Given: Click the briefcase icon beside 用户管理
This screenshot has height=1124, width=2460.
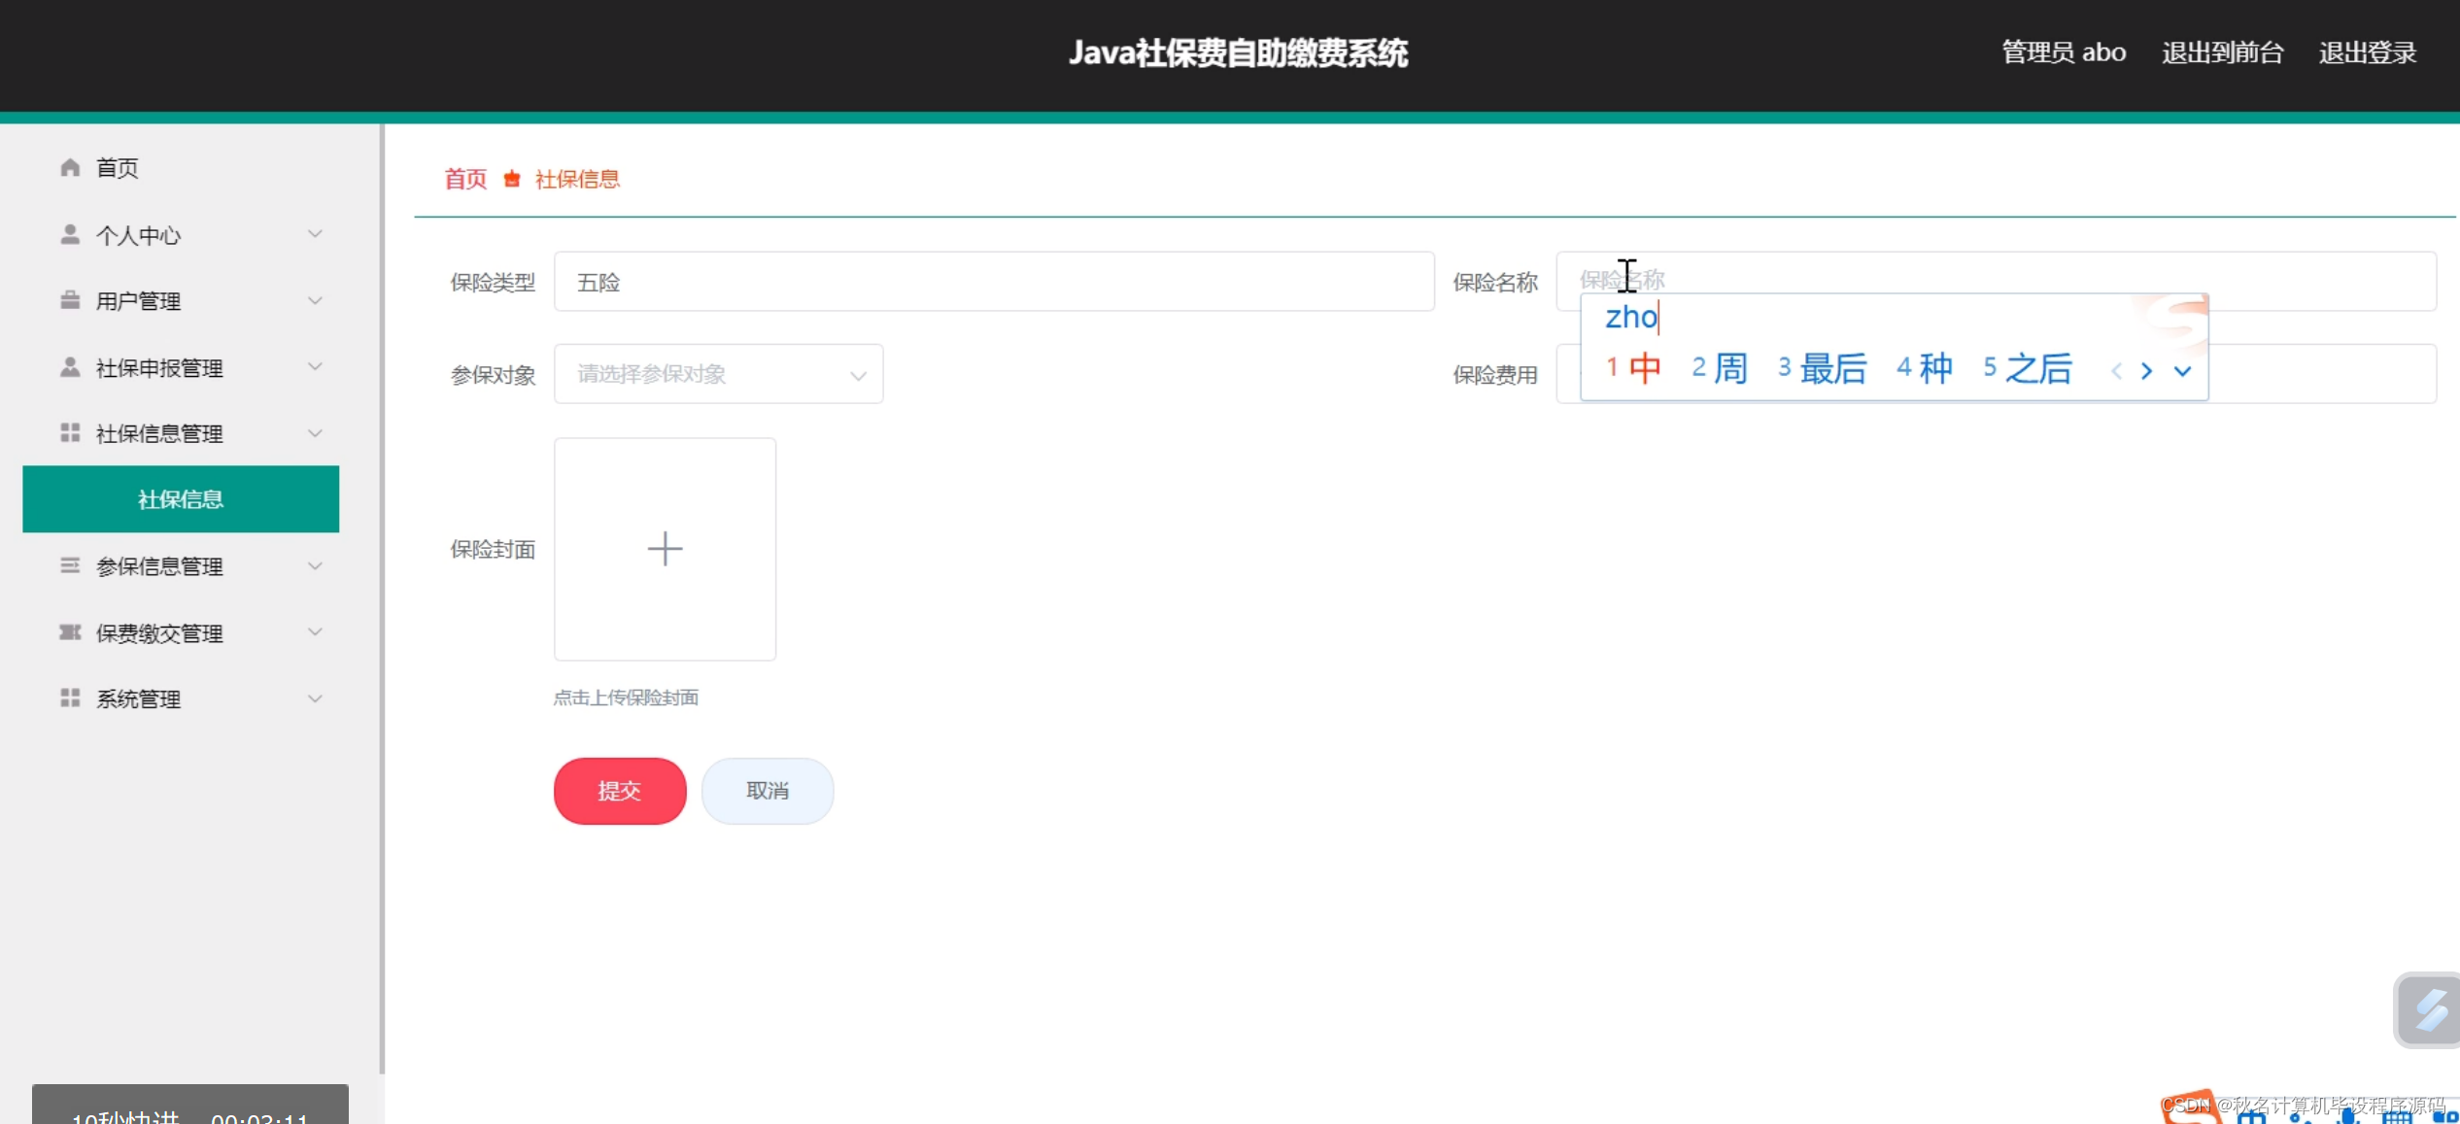Looking at the screenshot, I should tap(69, 299).
